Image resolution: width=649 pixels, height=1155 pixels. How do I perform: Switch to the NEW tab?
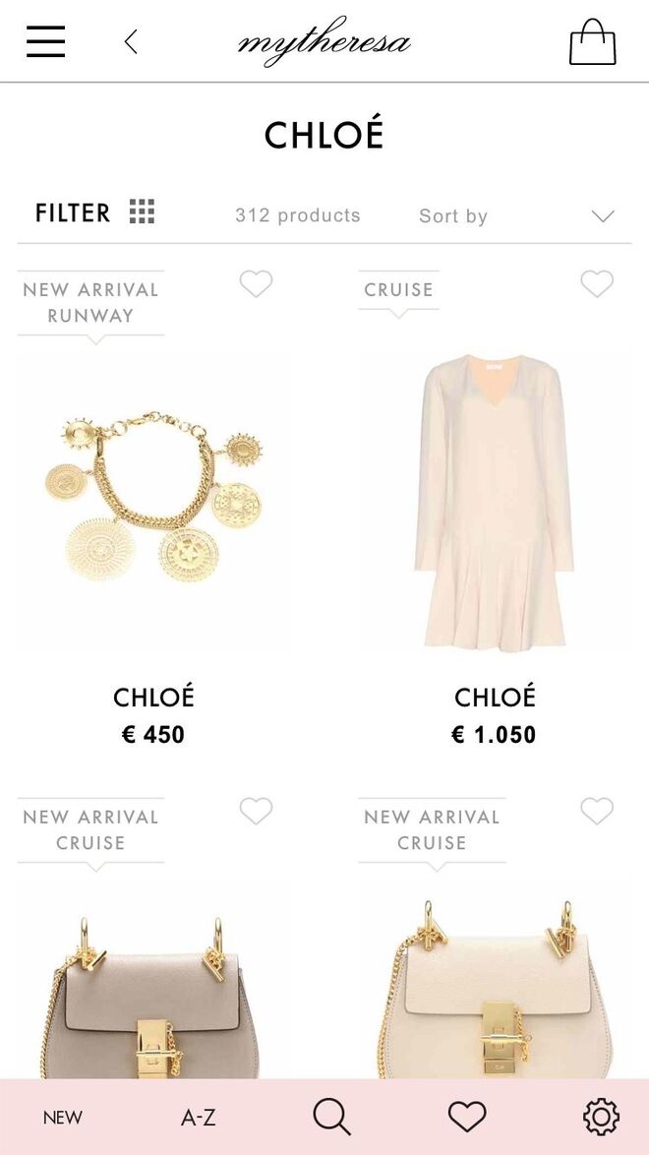point(63,1118)
